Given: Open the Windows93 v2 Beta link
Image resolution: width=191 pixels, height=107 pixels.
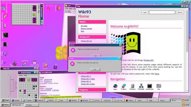Looking at the screenshot, I should 88,84.
